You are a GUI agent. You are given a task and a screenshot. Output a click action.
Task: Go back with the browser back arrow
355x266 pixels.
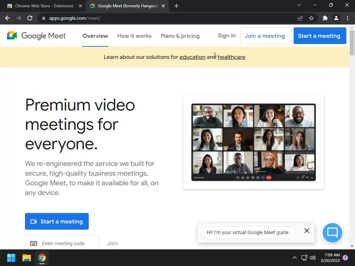[8, 18]
